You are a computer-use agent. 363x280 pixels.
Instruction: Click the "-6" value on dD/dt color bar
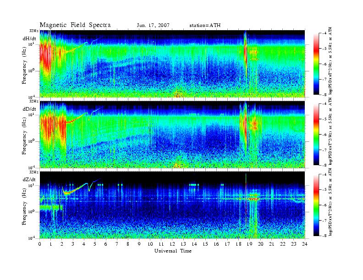coord(324,135)
